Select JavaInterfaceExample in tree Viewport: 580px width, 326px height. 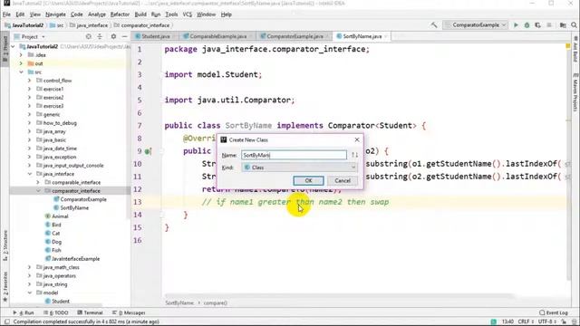[72, 259]
